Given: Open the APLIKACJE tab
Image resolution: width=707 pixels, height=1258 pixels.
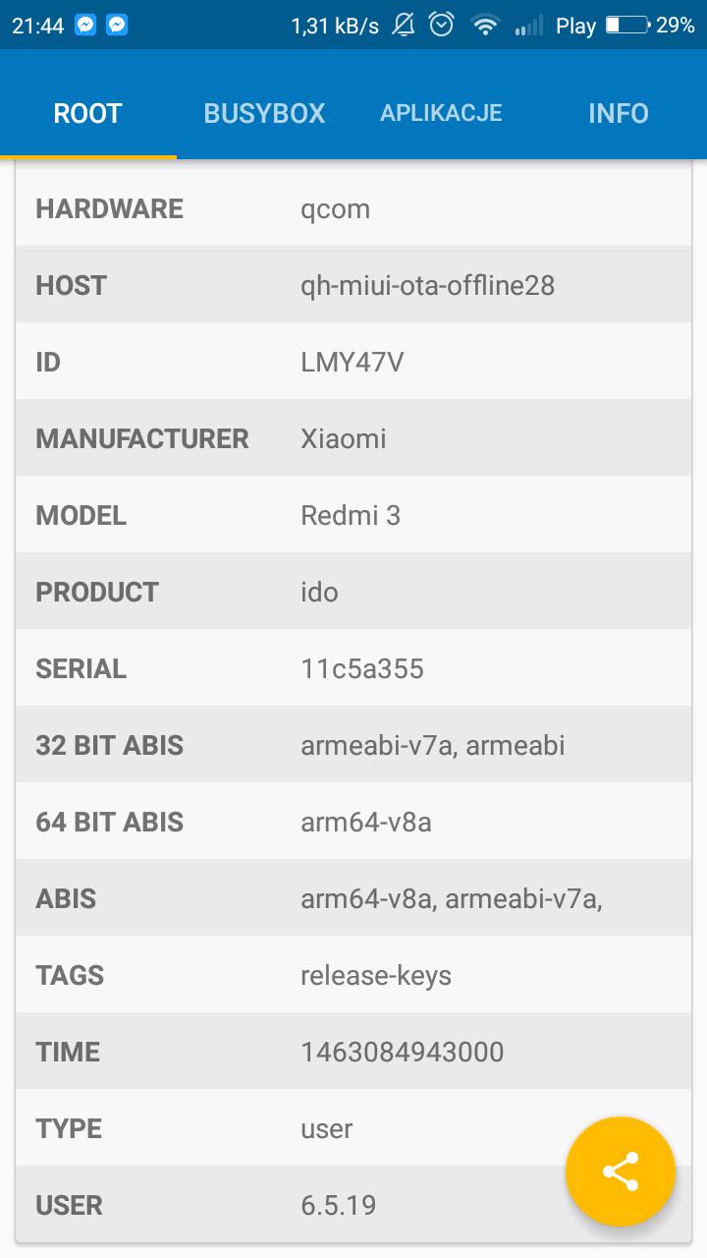Looking at the screenshot, I should (x=441, y=113).
